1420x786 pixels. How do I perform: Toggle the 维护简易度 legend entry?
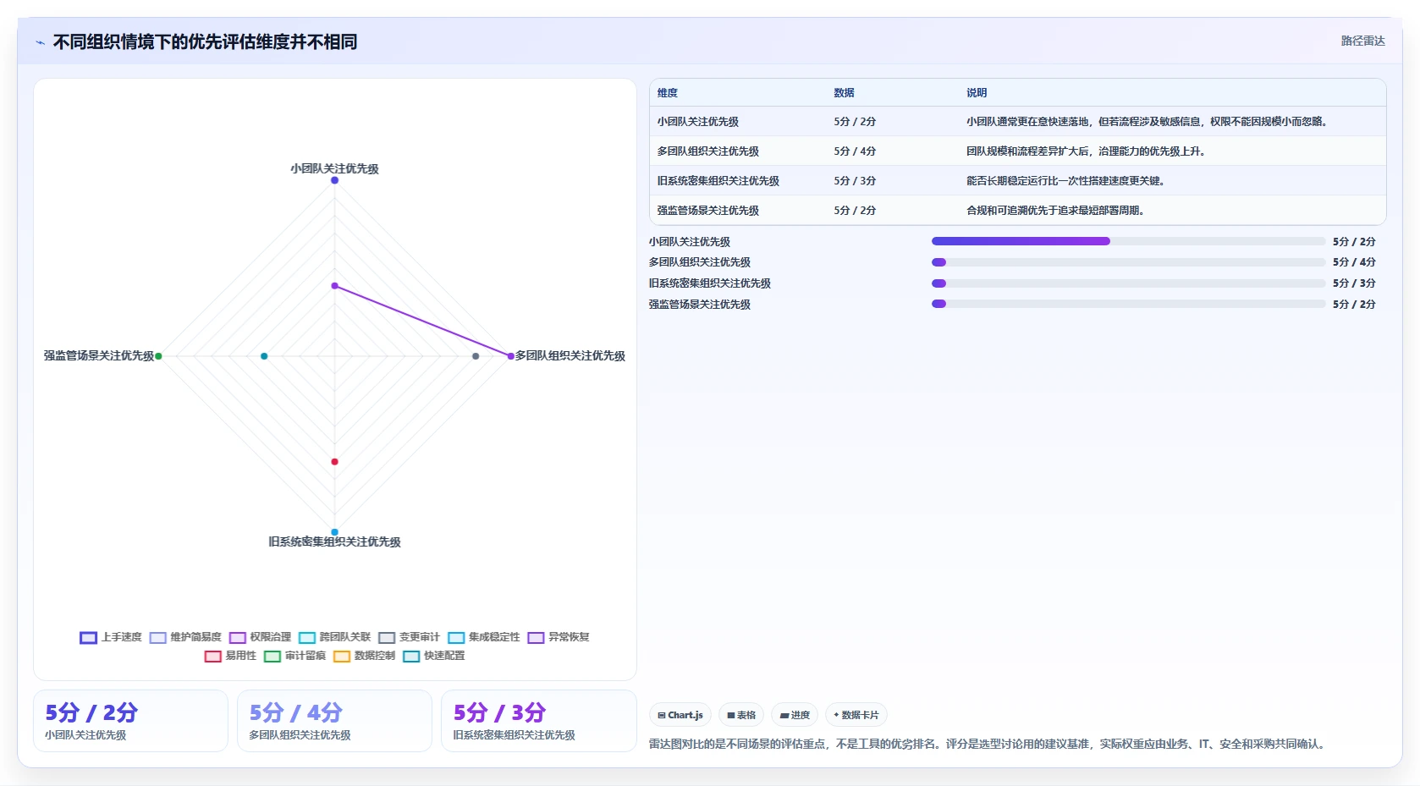(185, 637)
